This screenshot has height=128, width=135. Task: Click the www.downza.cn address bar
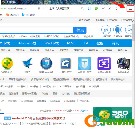[17, 8]
